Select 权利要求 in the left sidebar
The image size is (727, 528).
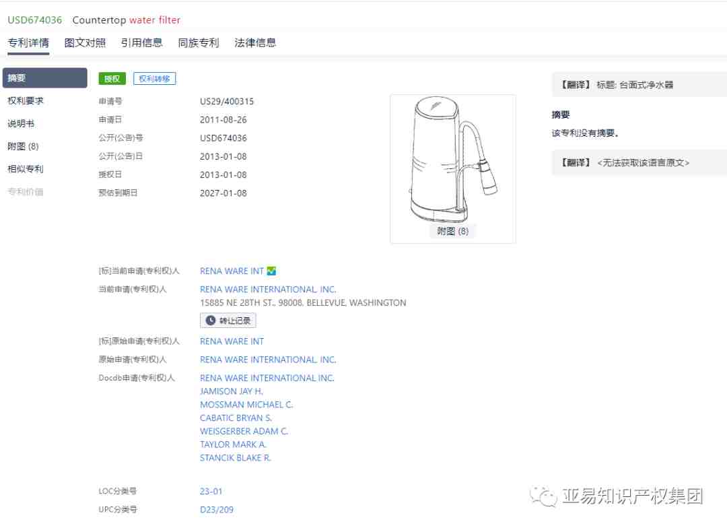point(26,100)
